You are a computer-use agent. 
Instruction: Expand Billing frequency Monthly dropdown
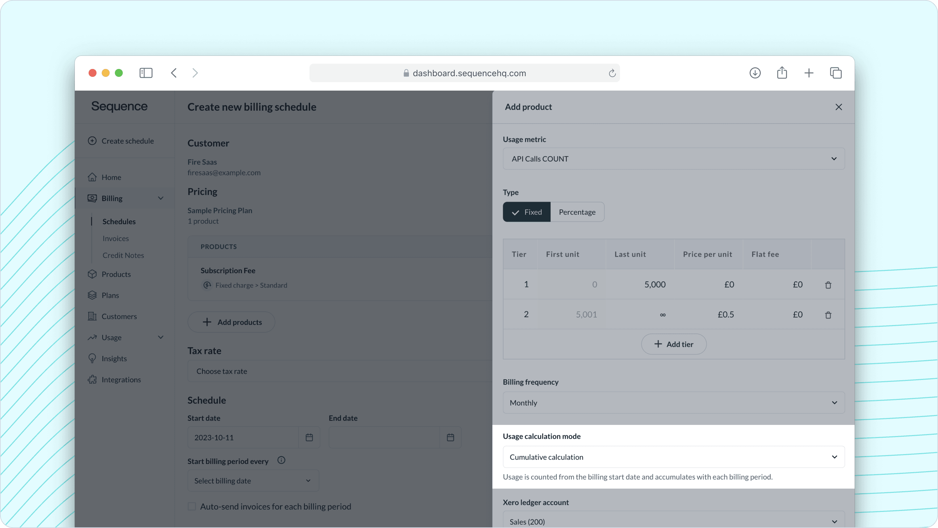674,403
